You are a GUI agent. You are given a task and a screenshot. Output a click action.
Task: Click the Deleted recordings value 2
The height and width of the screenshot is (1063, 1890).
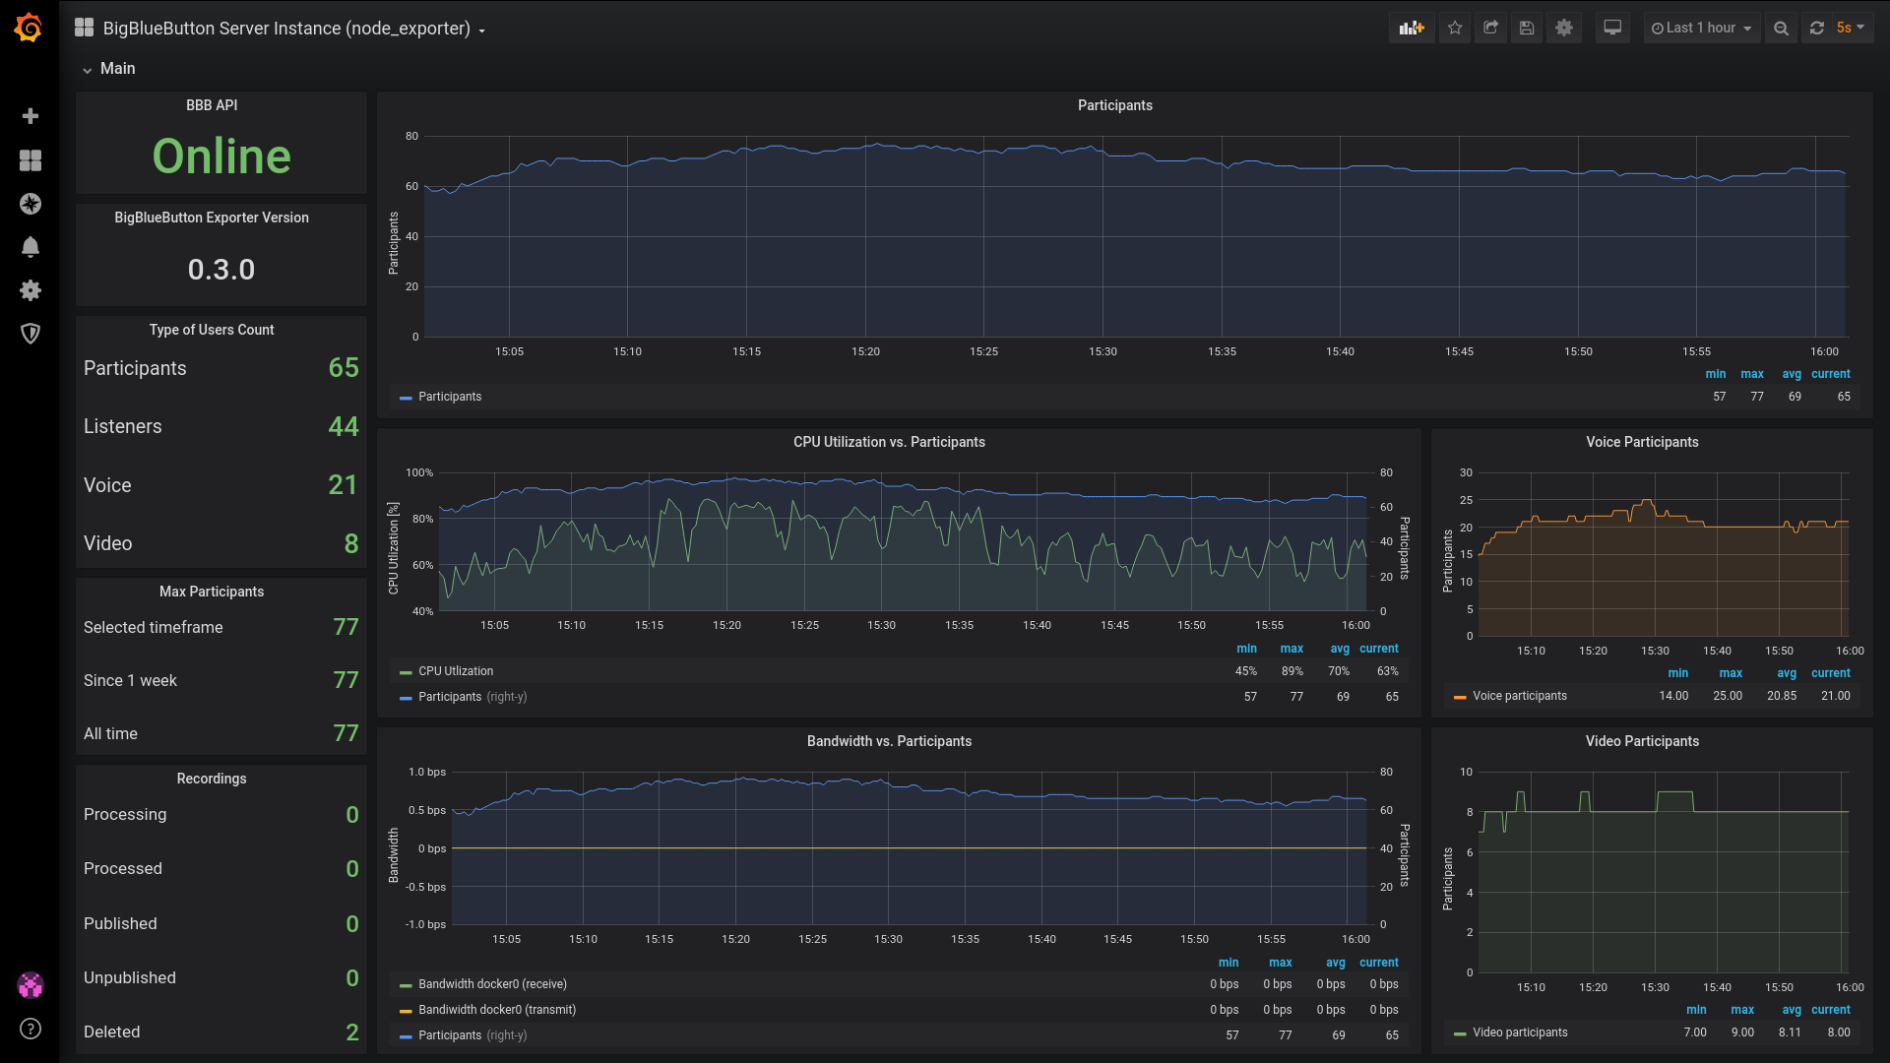pos(352,1032)
